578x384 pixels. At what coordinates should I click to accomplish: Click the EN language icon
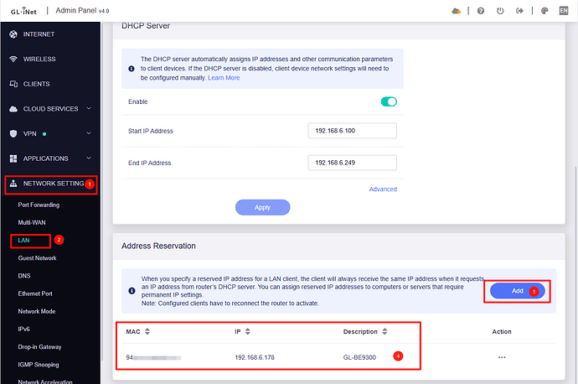point(565,11)
